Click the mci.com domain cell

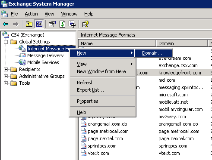(167, 80)
